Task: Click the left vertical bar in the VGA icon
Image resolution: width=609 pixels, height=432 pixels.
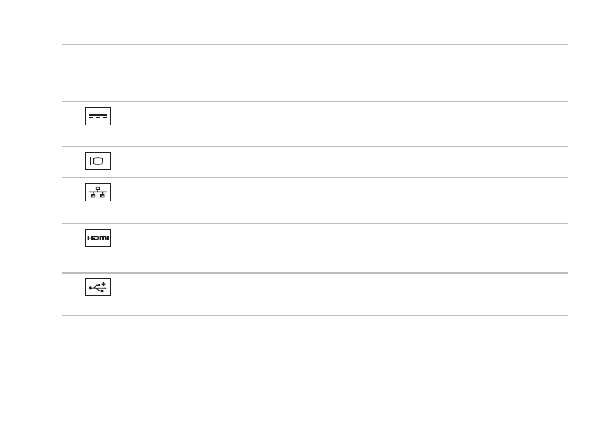Action: [91, 161]
